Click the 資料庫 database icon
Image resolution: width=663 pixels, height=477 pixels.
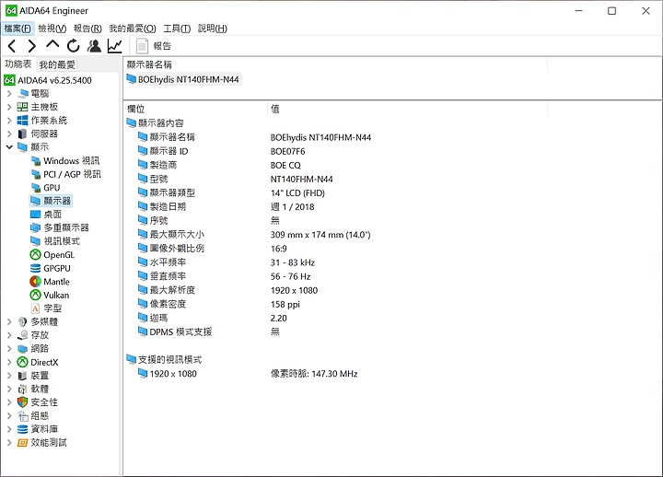click(x=22, y=429)
